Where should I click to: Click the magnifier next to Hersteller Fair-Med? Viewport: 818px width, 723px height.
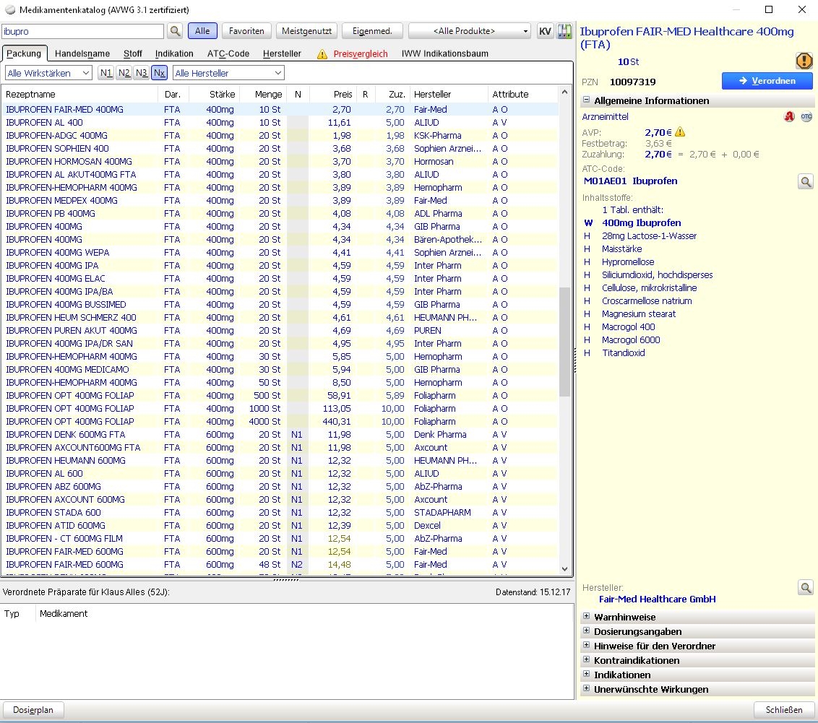pos(805,588)
